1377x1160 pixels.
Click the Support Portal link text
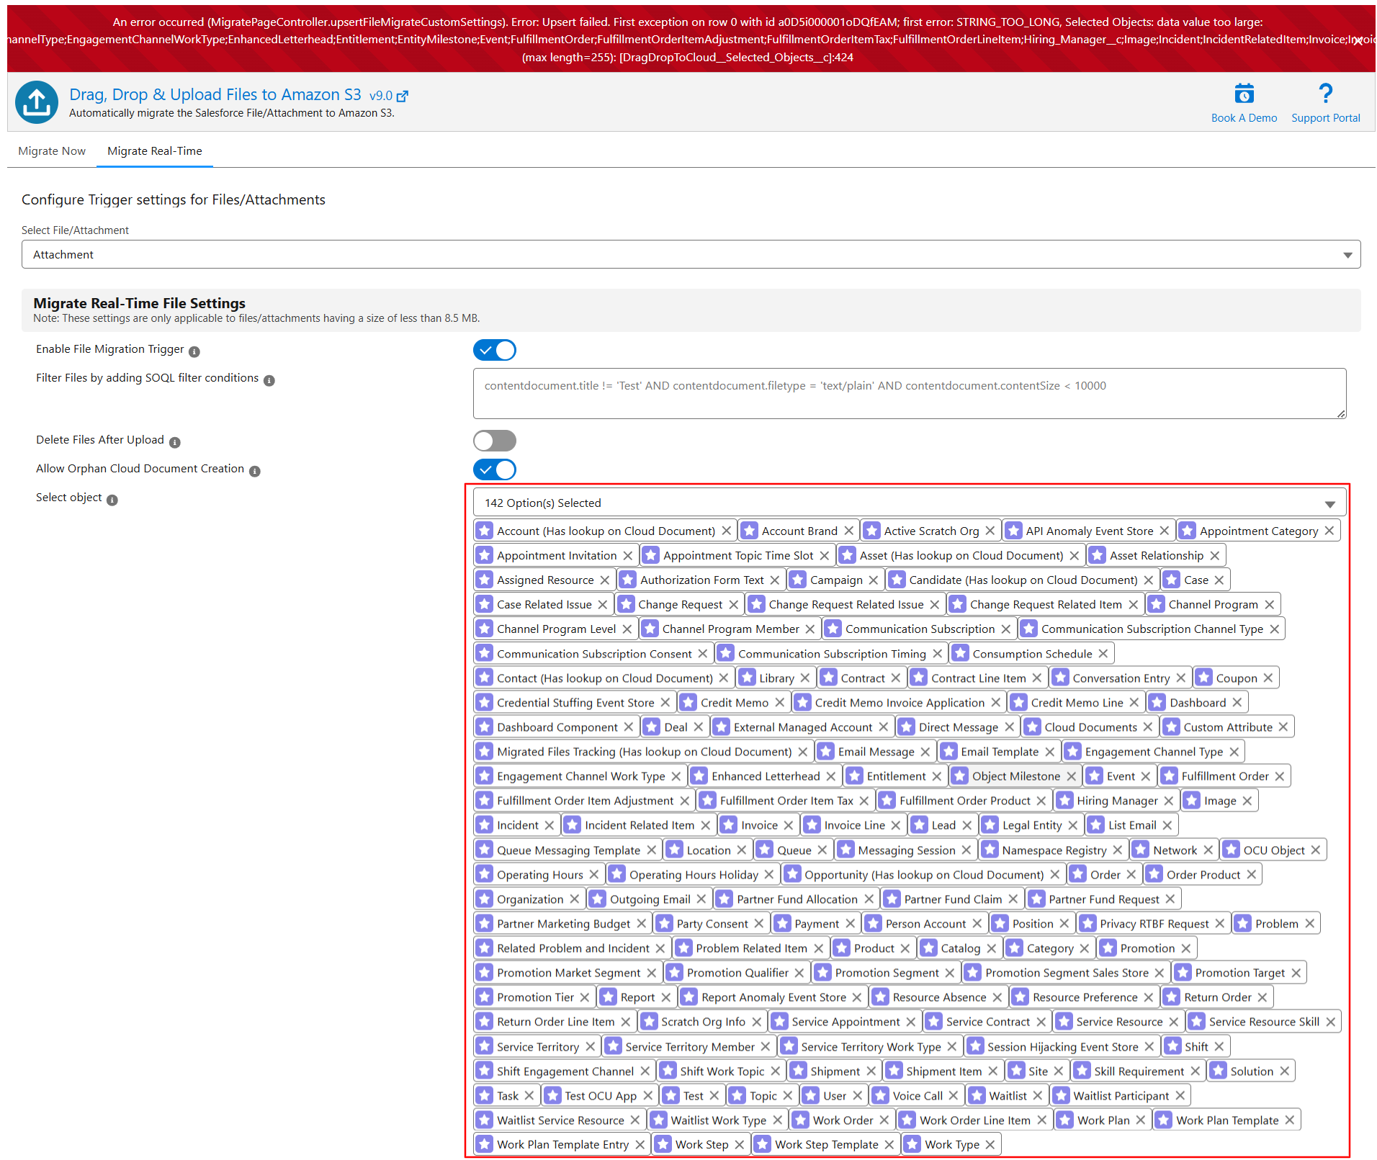coord(1325,118)
